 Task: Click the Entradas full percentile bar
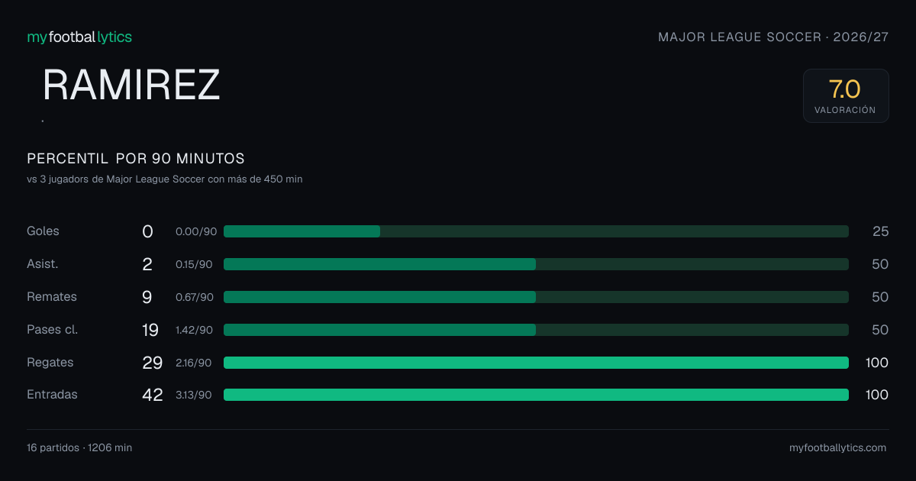coord(536,395)
